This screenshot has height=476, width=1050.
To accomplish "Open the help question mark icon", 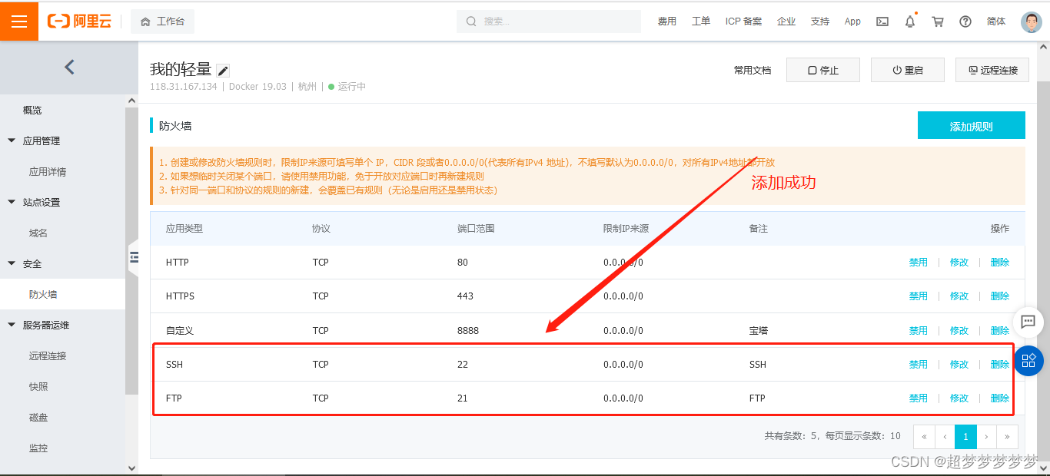I will (965, 21).
